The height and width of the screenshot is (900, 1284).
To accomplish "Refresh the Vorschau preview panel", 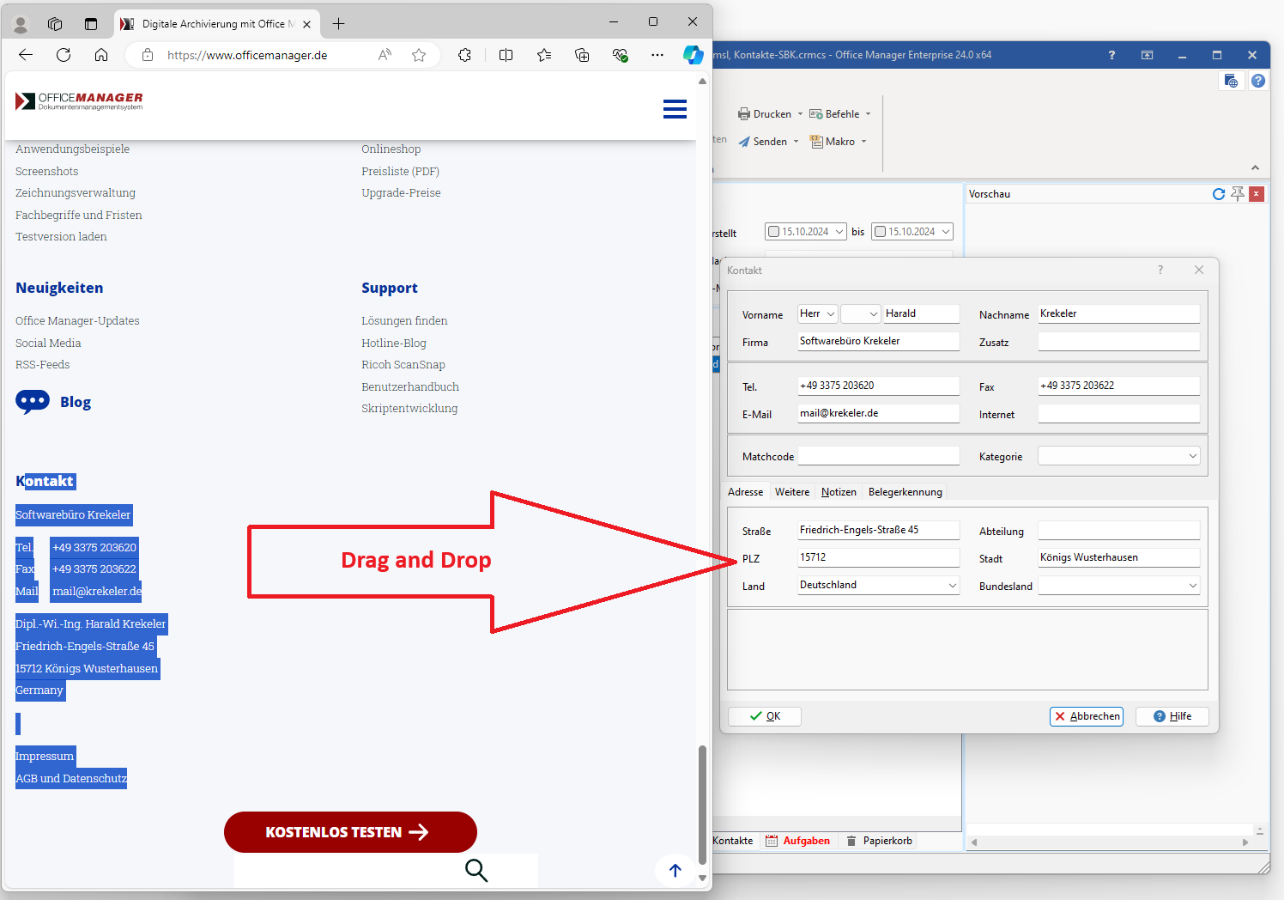I will (1219, 194).
